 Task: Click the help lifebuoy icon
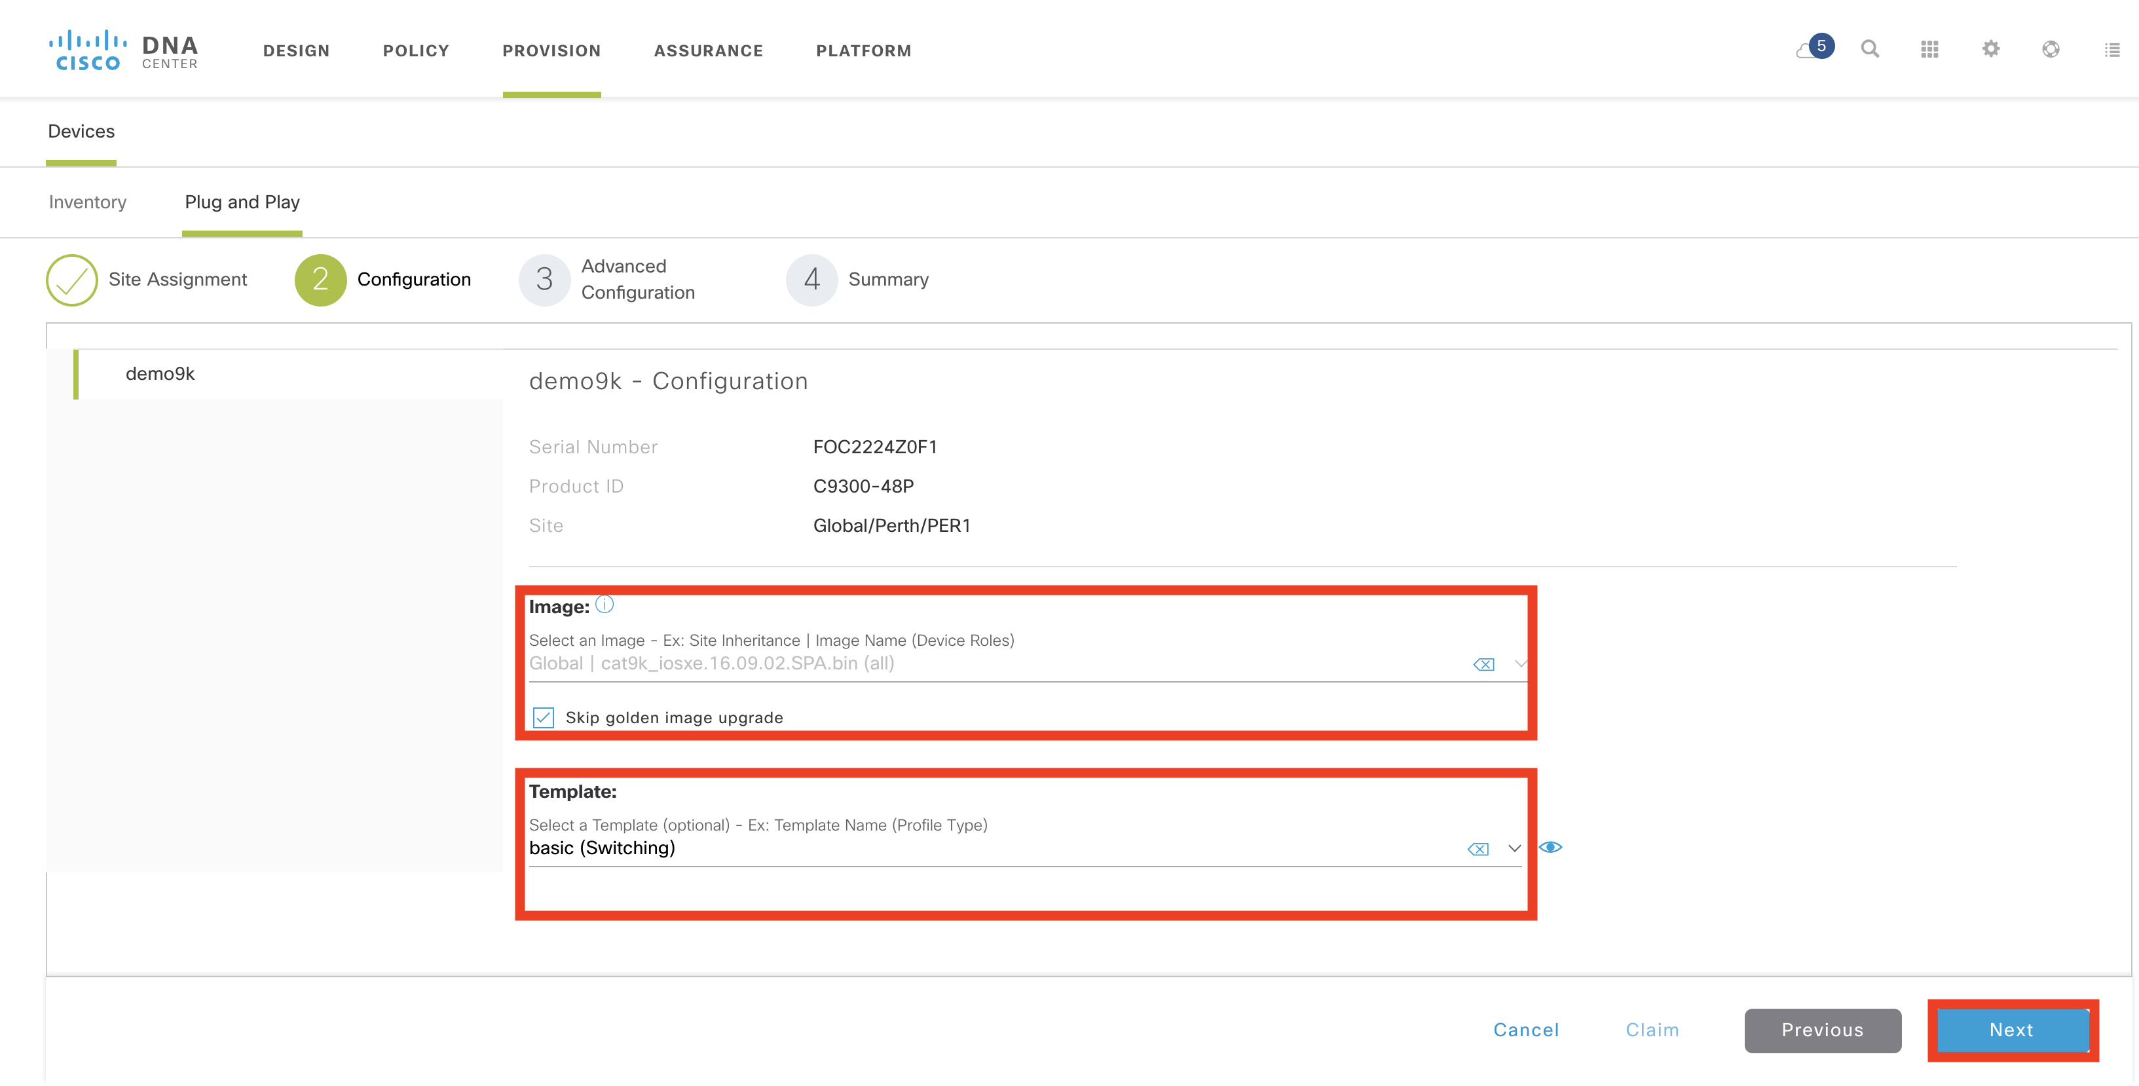click(2050, 49)
